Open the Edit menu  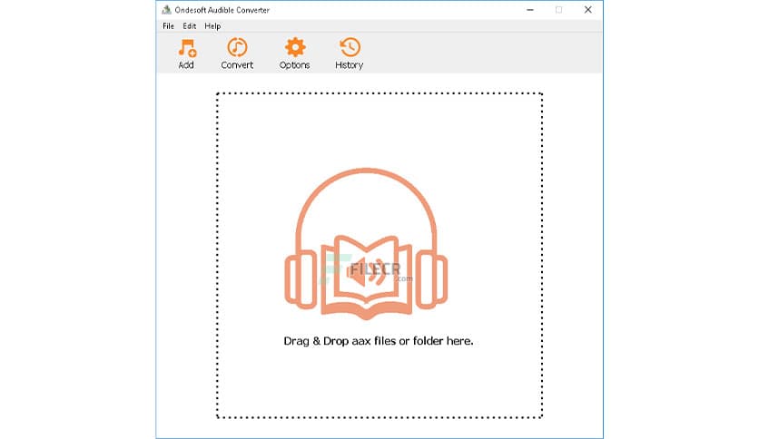pos(189,26)
